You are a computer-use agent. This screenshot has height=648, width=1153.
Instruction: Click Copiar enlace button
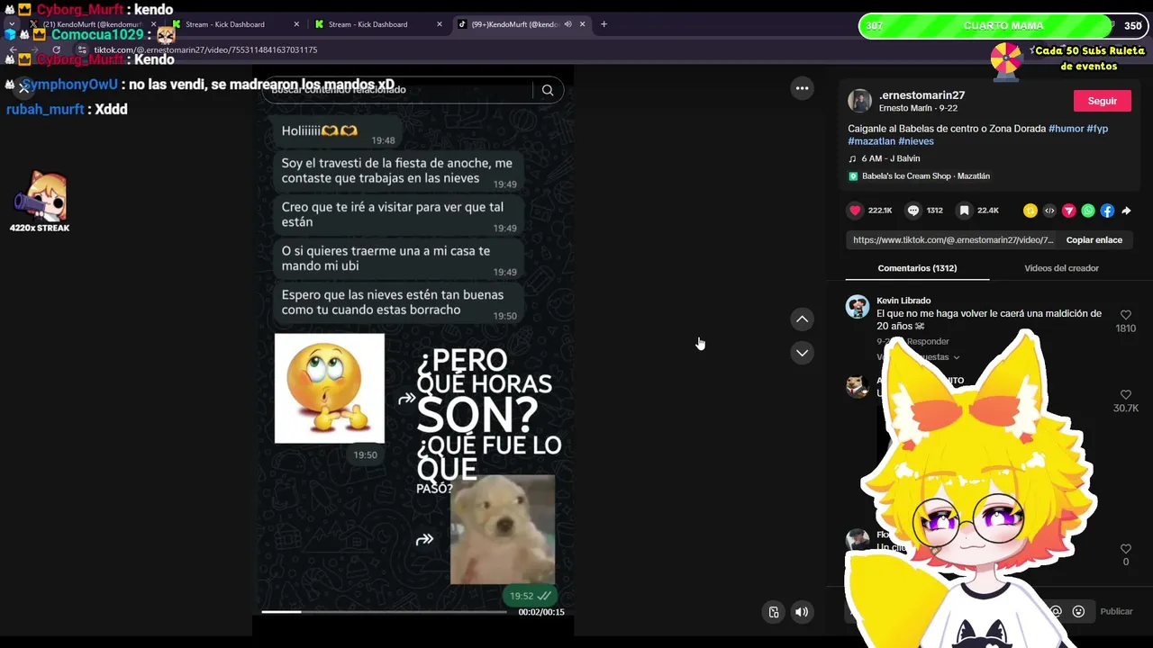[x=1094, y=240]
